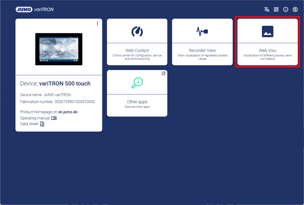Open the language translation selector
Viewport: 304px width, 205px height.
pos(266,9)
